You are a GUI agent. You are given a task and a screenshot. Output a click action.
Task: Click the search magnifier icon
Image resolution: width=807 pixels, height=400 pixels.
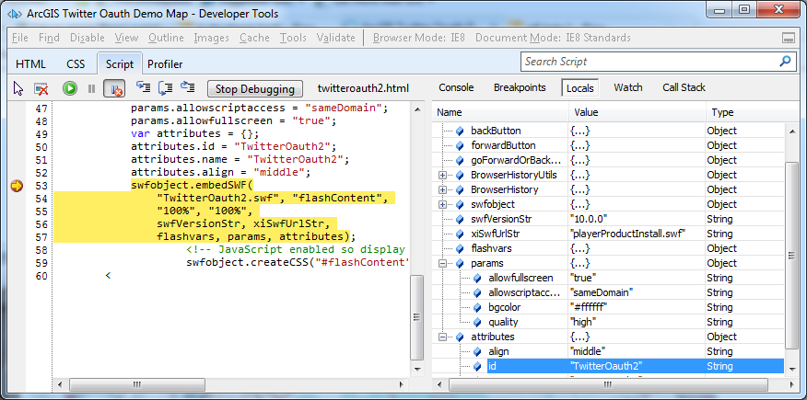[785, 62]
